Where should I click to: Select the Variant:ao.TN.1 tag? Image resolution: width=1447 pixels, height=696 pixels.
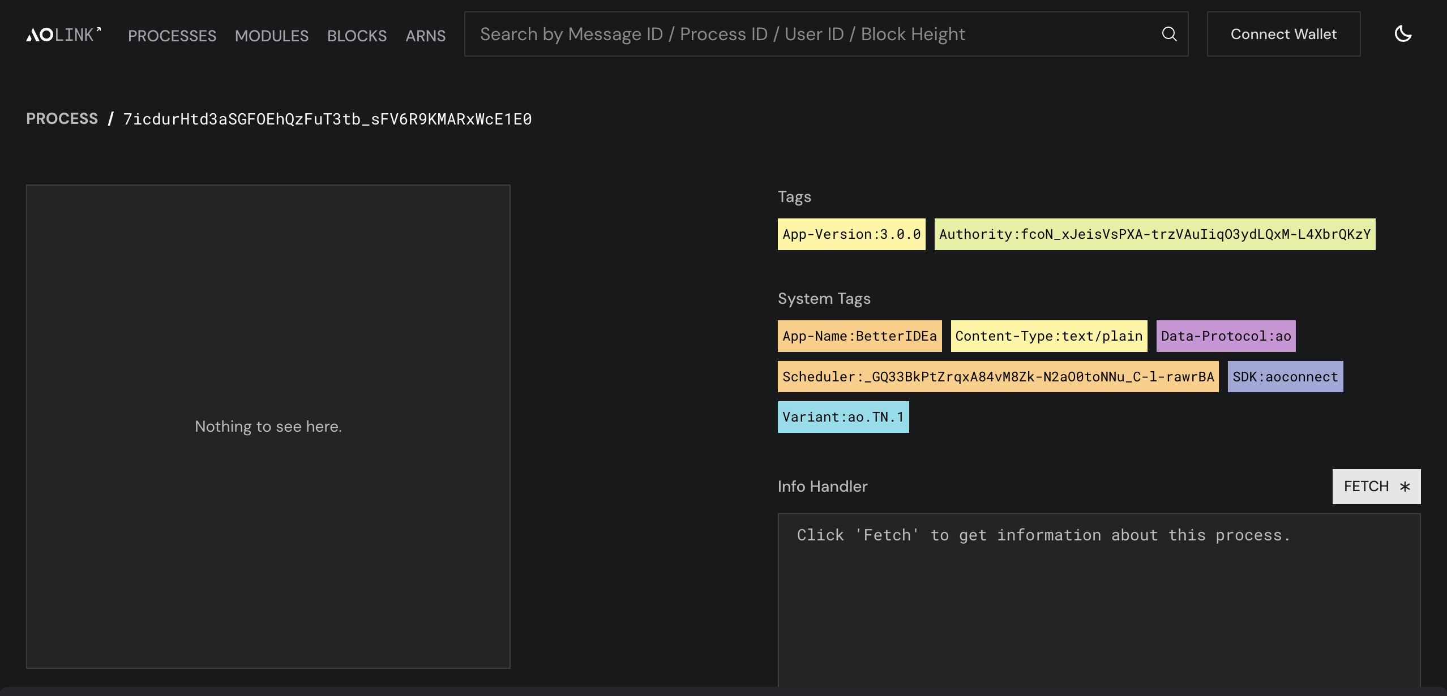pyautogui.click(x=843, y=417)
